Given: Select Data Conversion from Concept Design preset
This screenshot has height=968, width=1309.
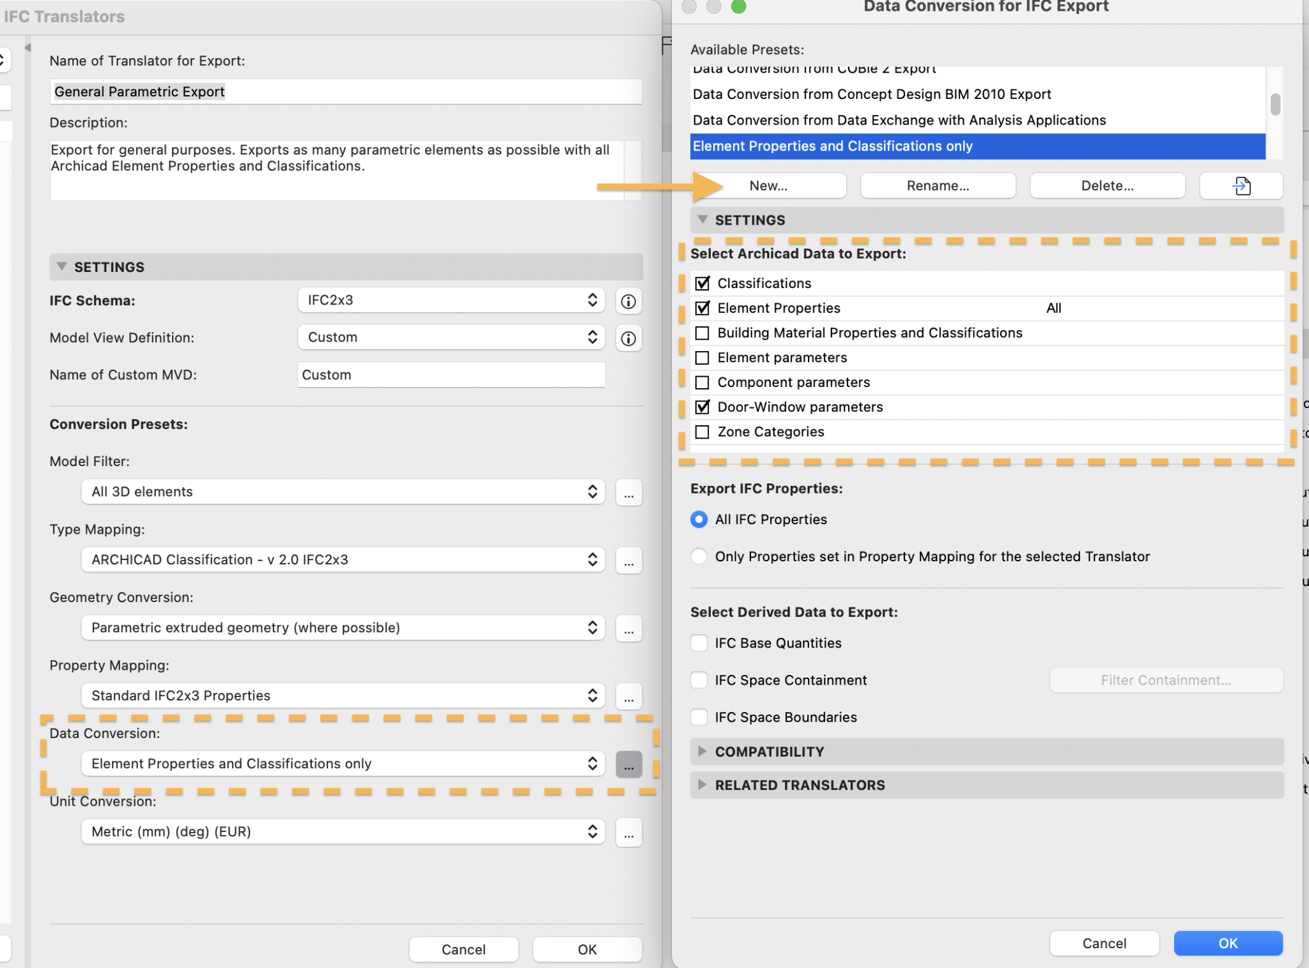Looking at the screenshot, I should click(x=871, y=94).
